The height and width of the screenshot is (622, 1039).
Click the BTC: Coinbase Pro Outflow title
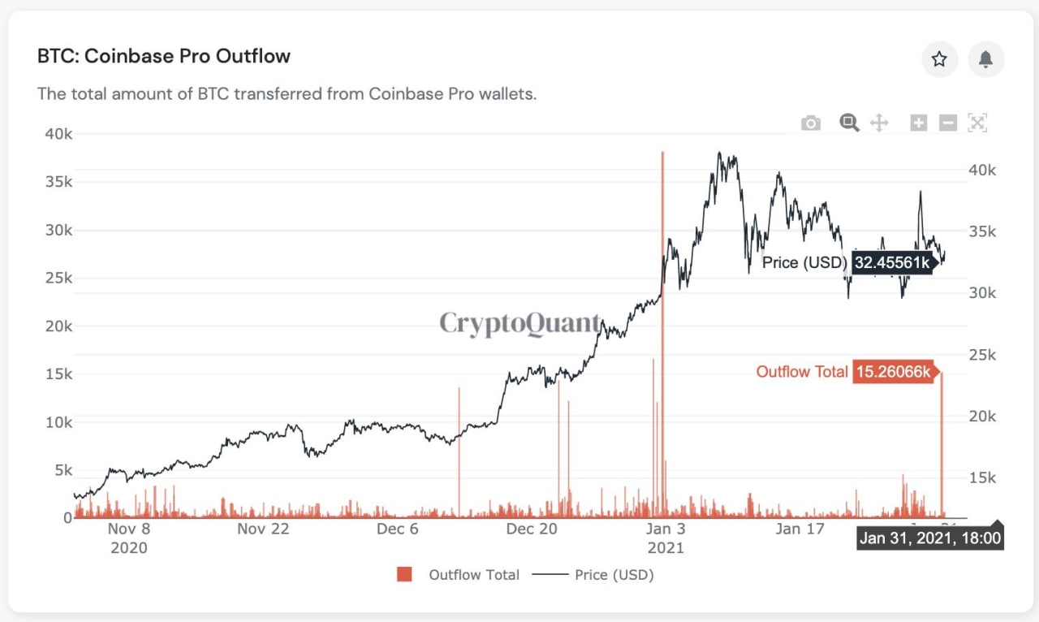click(164, 57)
